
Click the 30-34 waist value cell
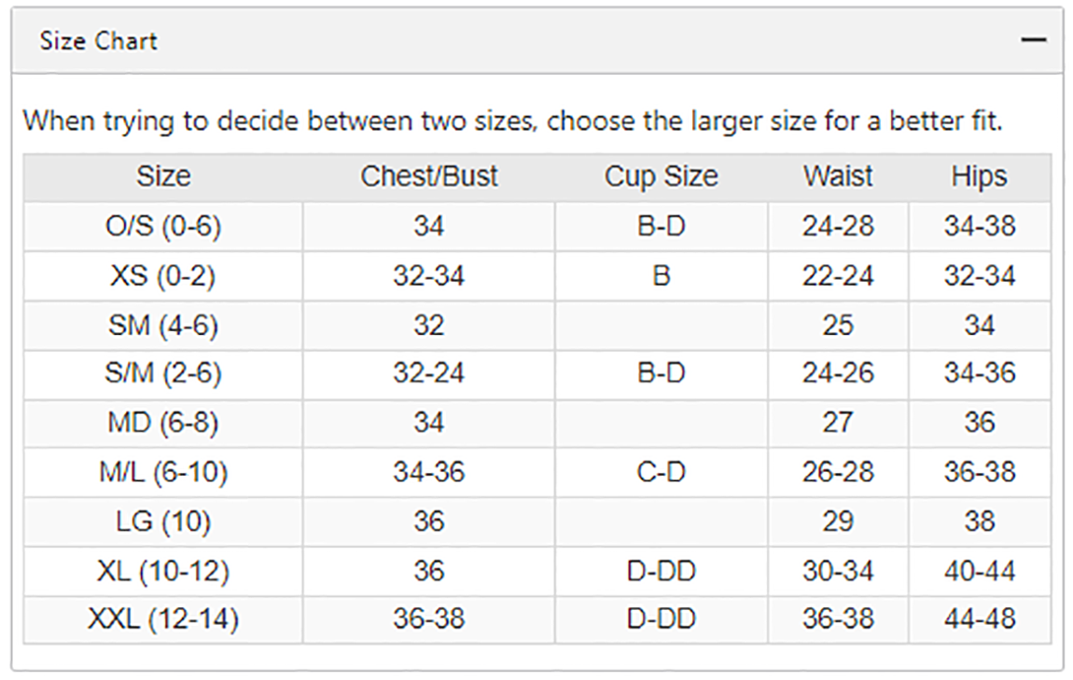[x=838, y=571]
